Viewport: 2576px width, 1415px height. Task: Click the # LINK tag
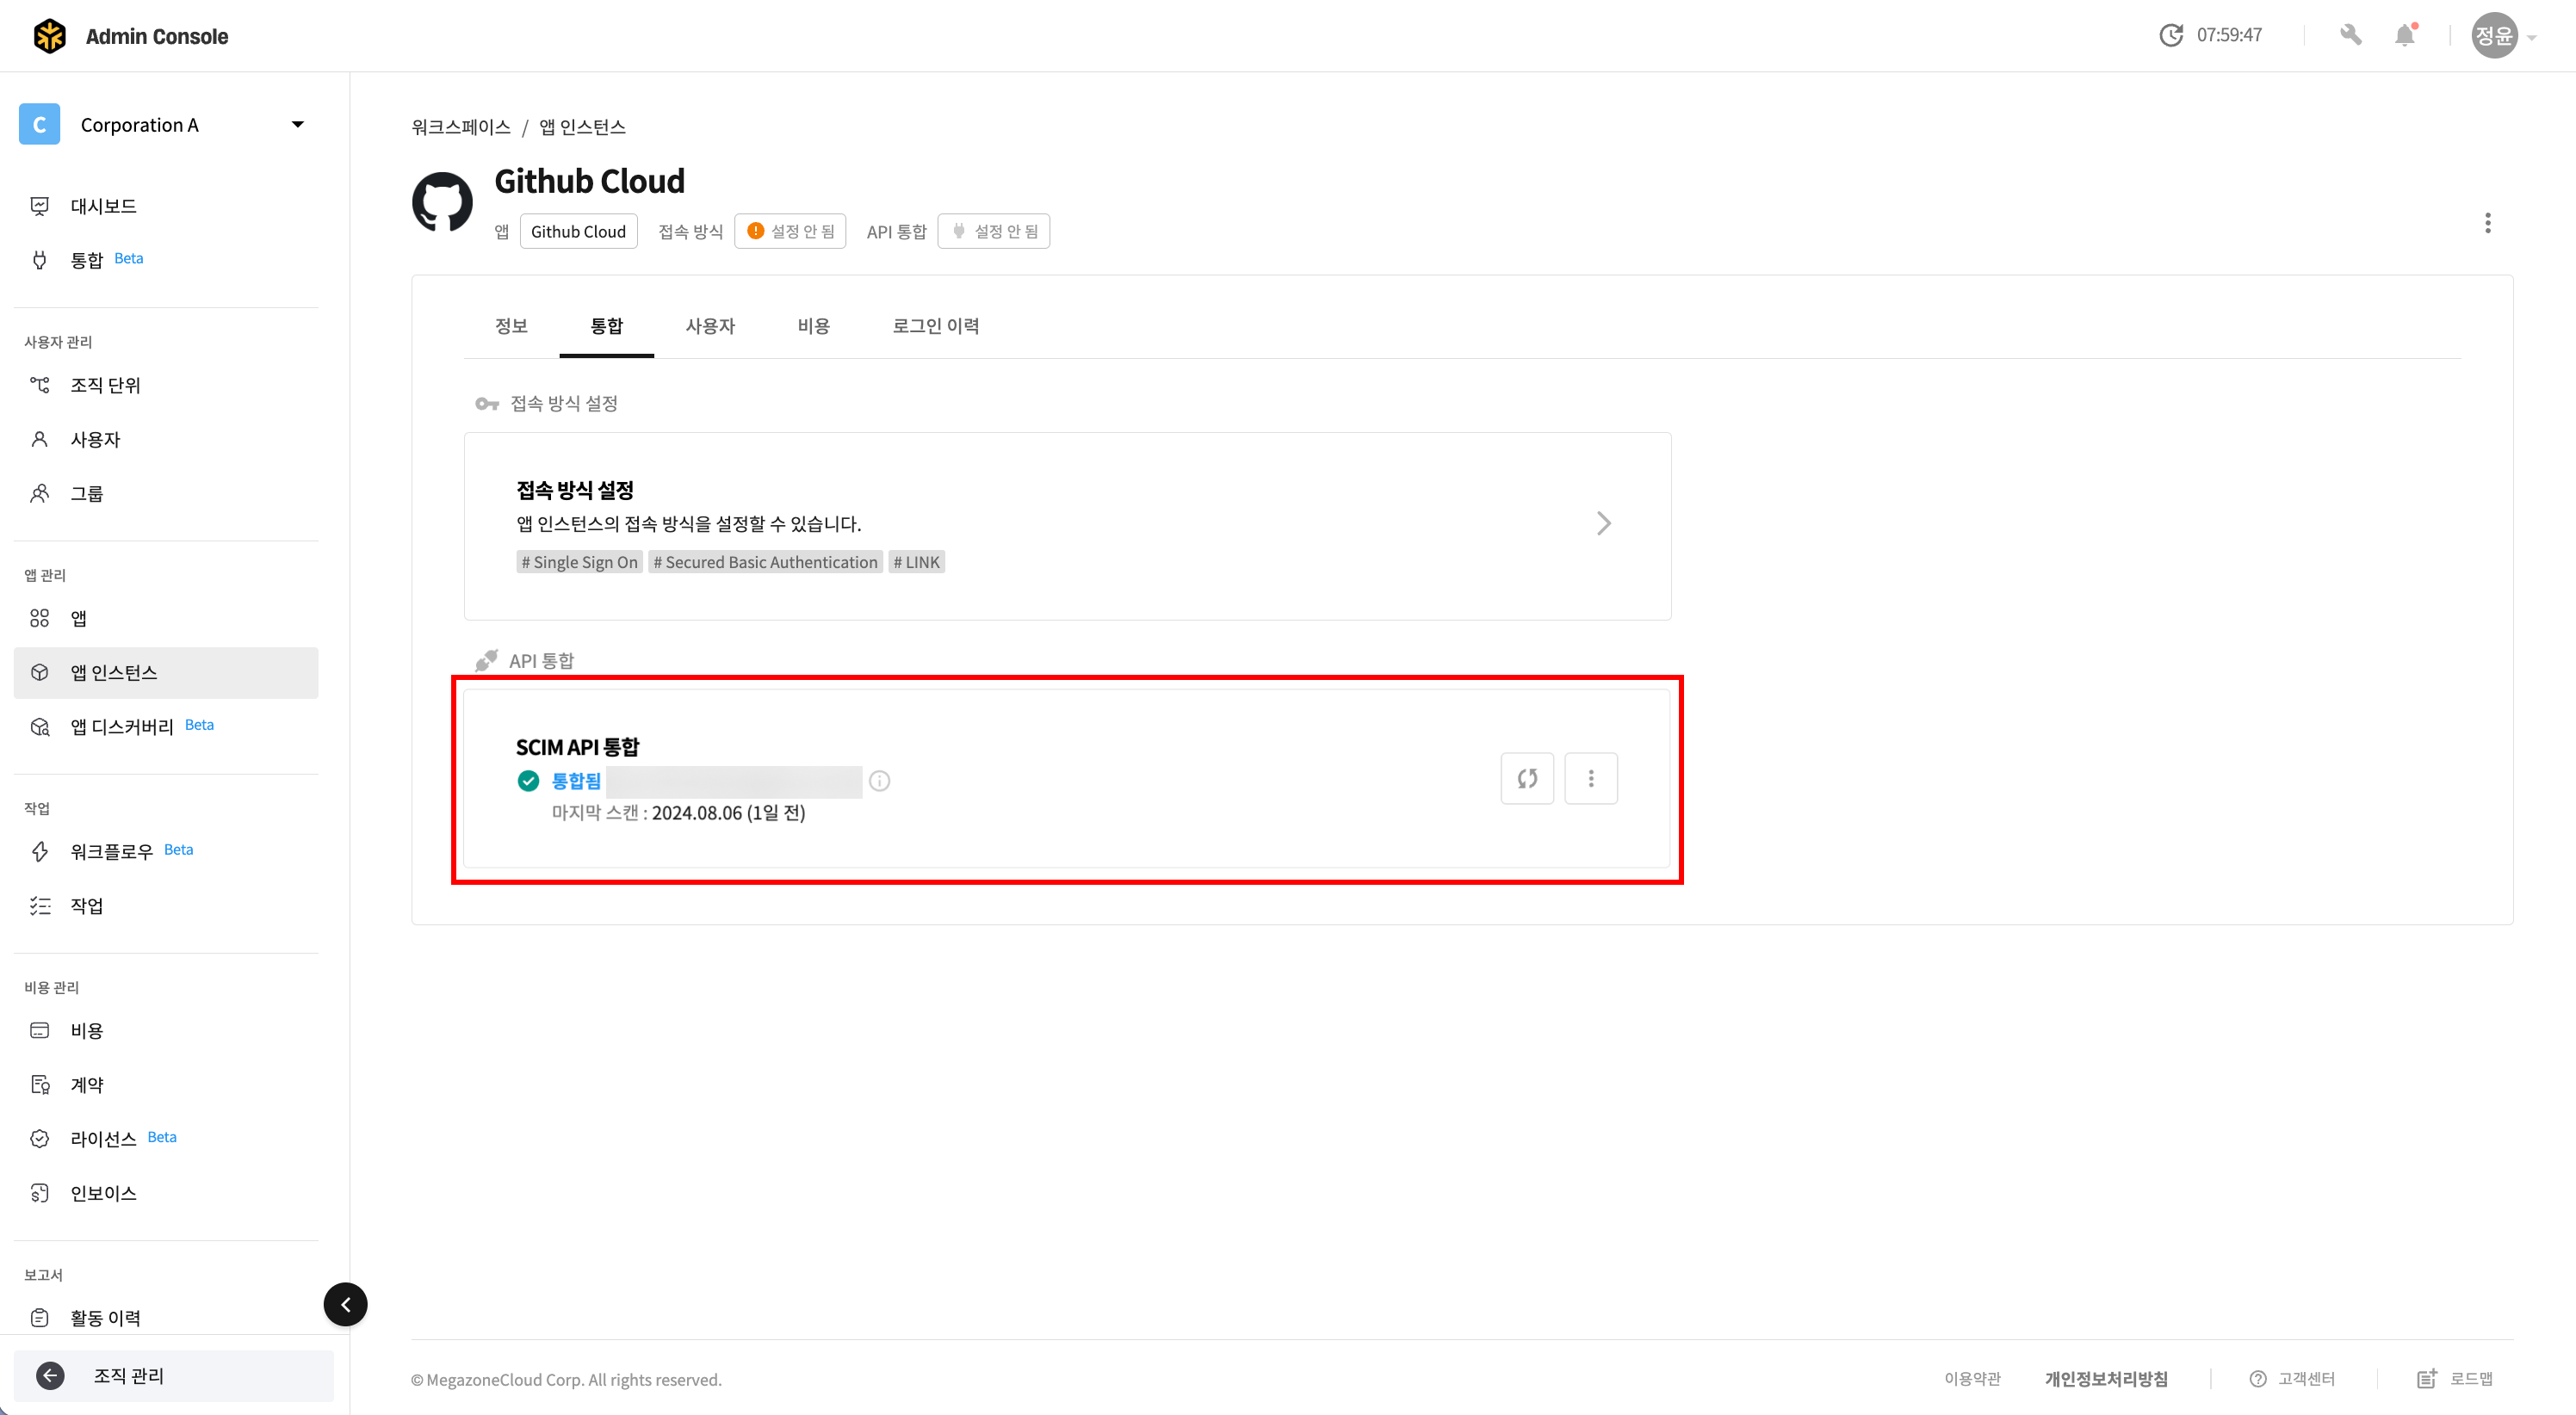(x=916, y=562)
